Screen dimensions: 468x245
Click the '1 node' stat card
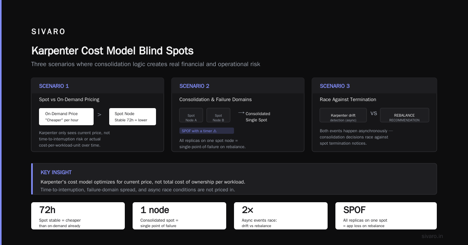[179, 216]
